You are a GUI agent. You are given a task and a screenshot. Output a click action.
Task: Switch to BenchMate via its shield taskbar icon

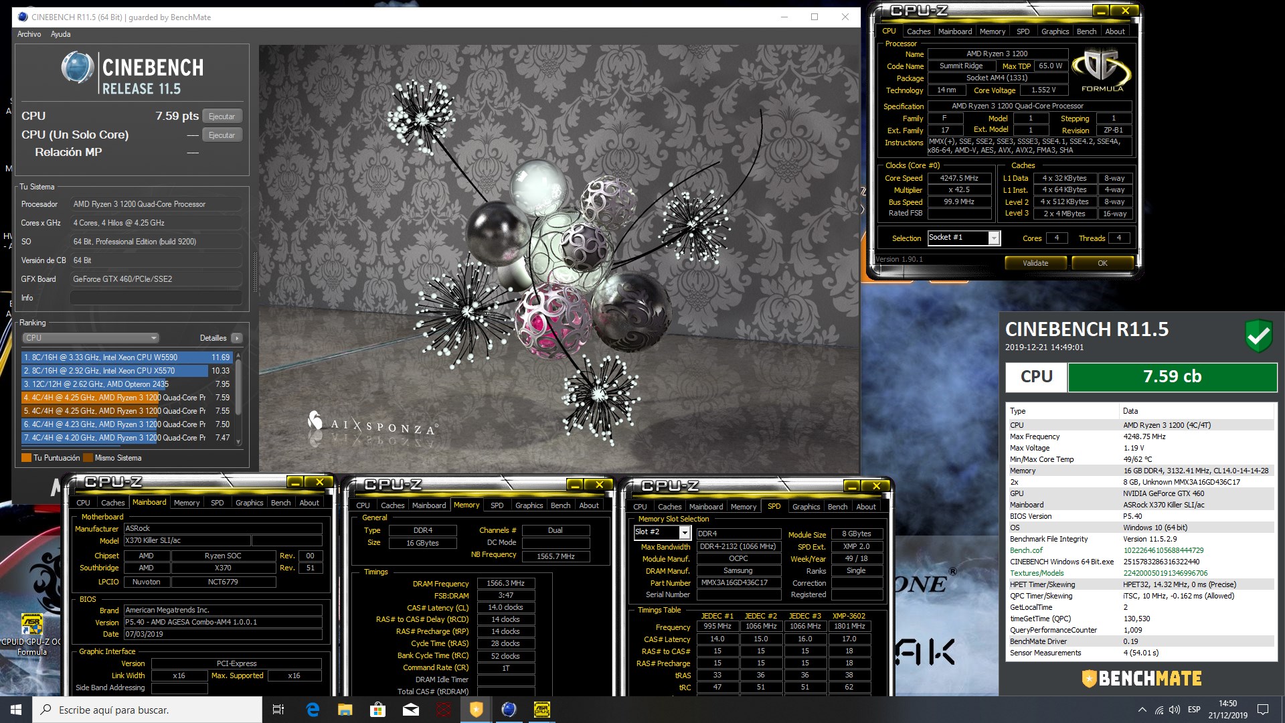point(476,710)
